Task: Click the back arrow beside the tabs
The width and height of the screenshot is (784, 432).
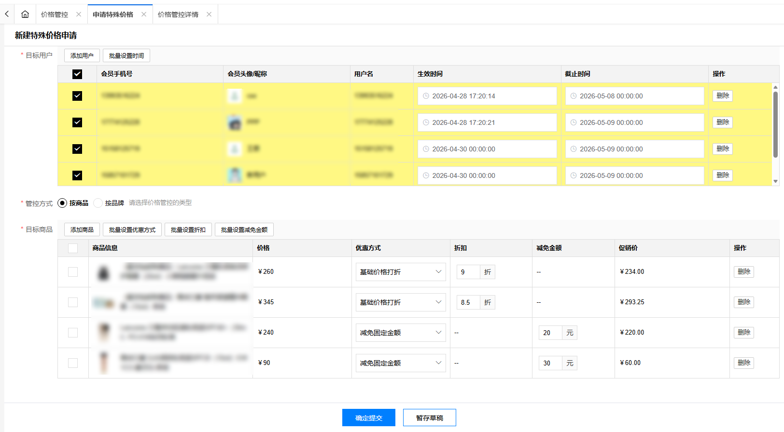Action: pos(7,14)
